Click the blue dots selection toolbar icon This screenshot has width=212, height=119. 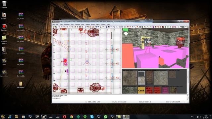[85, 27]
